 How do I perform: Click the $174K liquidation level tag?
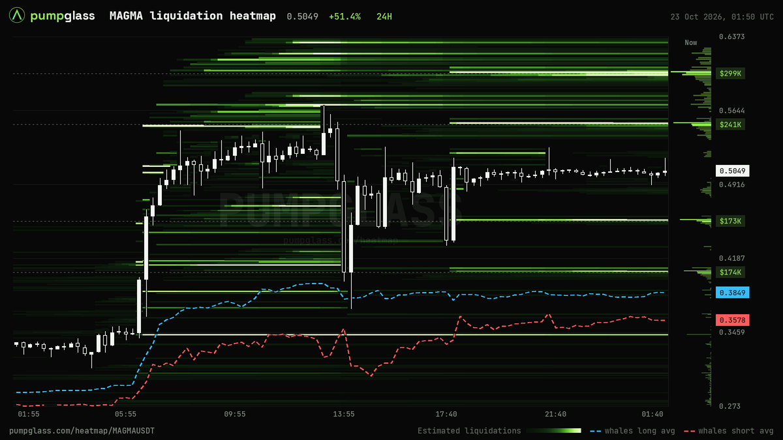tap(730, 272)
